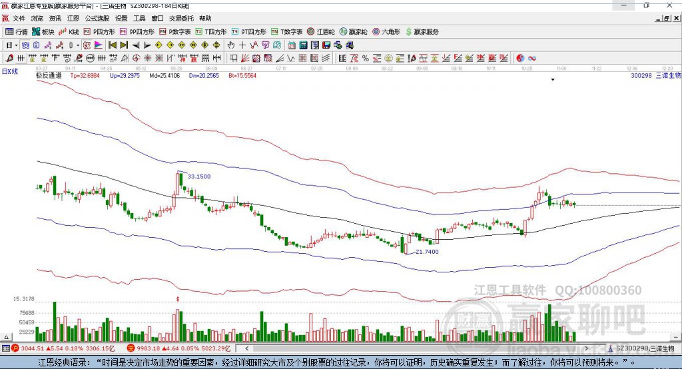Select the hand pan tool
Screen dimensions: 682x369
coord(231,45)
